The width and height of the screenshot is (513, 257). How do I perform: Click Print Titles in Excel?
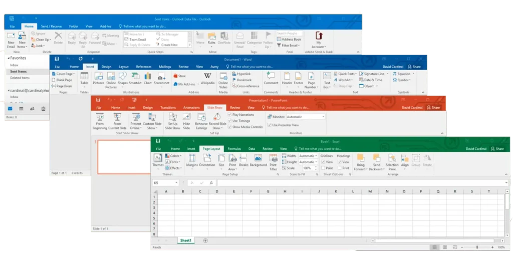click(x=273, y=162)
